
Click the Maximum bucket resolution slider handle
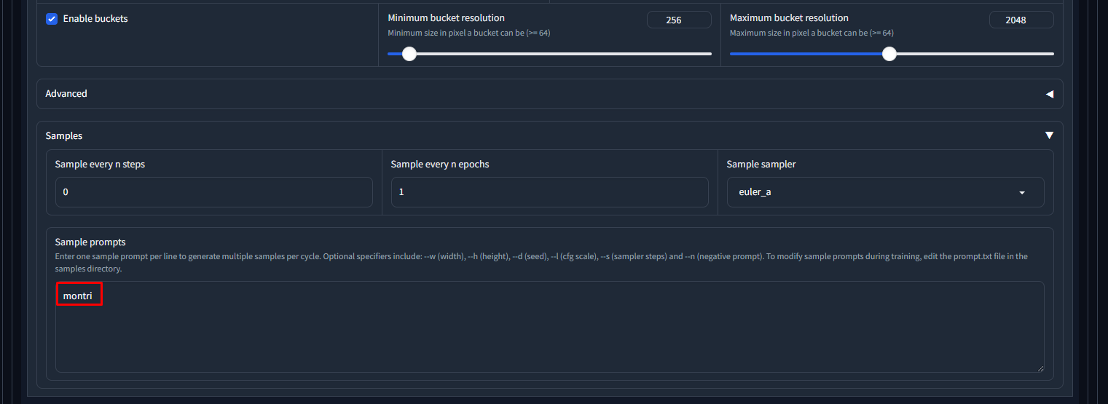tap(889, 54)
